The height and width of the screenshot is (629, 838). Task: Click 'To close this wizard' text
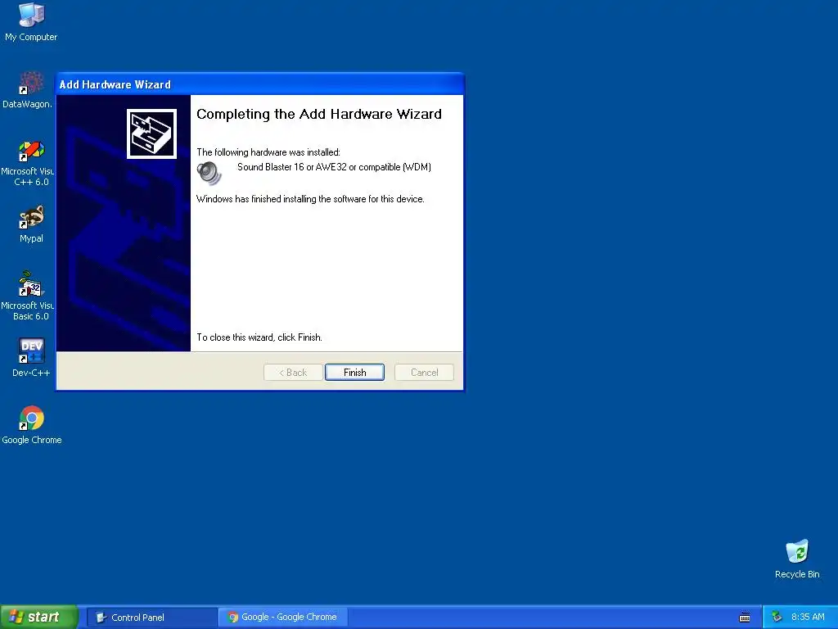259,337
